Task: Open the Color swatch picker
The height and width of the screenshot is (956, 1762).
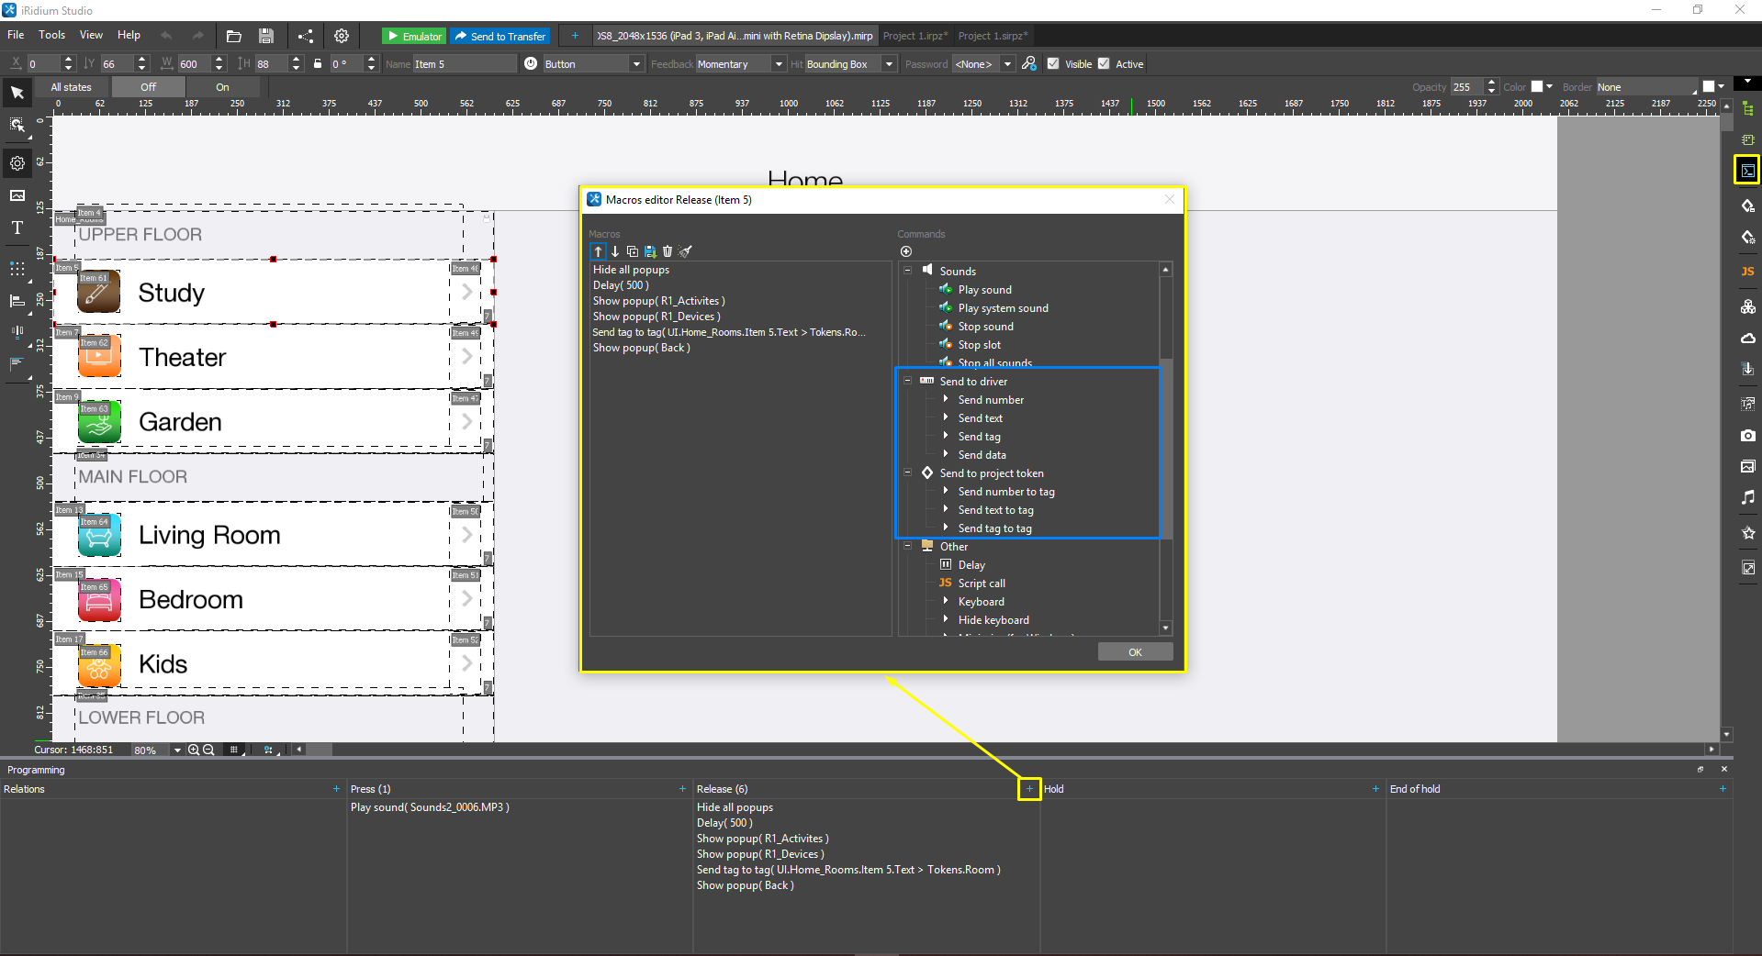Action: coord(1536,85)
